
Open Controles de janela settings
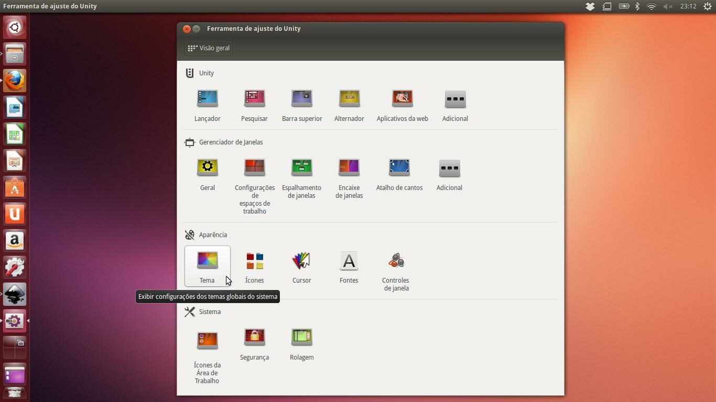tap(396, 260)
